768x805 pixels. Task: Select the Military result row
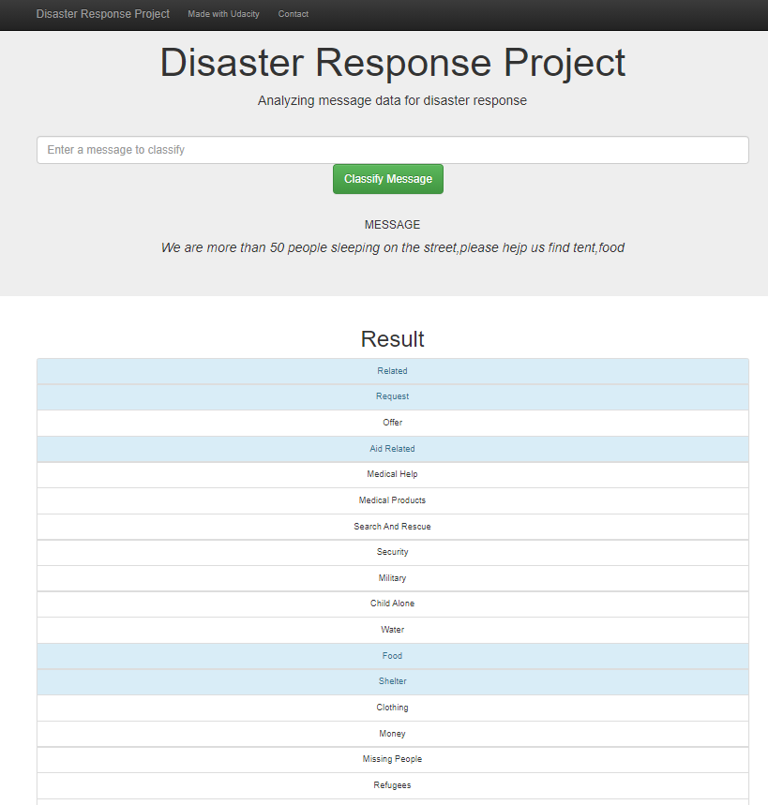pyautogui.click(x=393, y=578)
